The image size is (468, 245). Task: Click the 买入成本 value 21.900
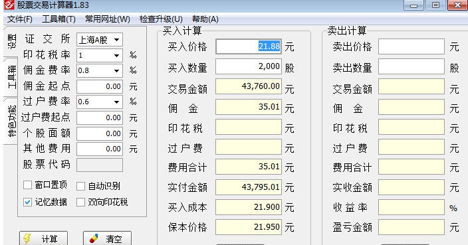[x=249, y=207]
